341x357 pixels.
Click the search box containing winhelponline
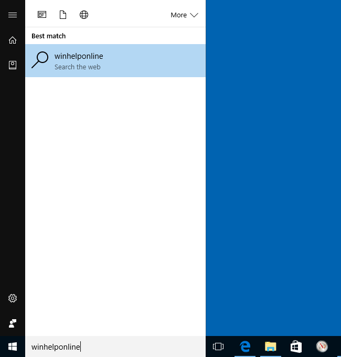[115, 346]
